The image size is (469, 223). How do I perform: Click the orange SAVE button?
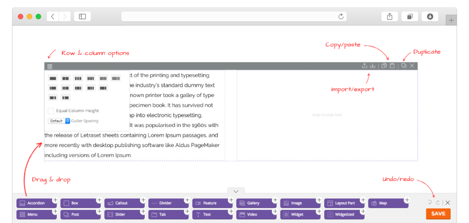coord(438,214)
